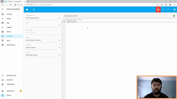
Task: Open the file history clock icon
Action: tap(34, 10)
